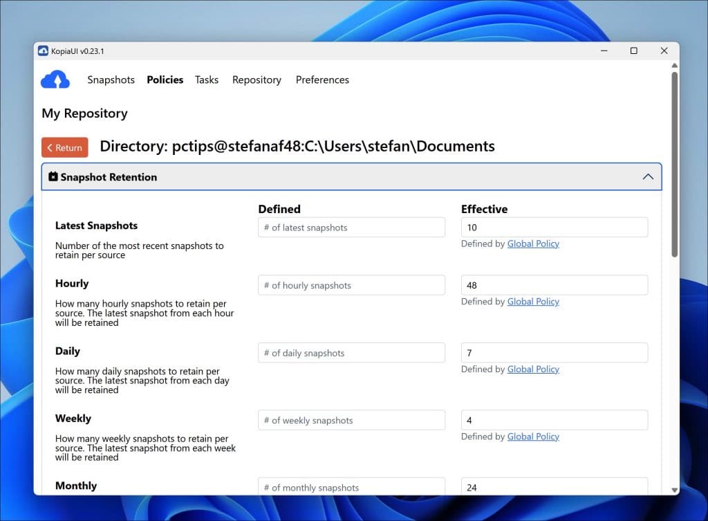Focus the '# of hourly snapshots' field
The height and width of the screenshot is (521, 708).
pos(351,285)
